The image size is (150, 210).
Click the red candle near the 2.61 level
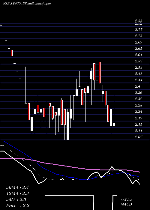(x=12, y=53)
